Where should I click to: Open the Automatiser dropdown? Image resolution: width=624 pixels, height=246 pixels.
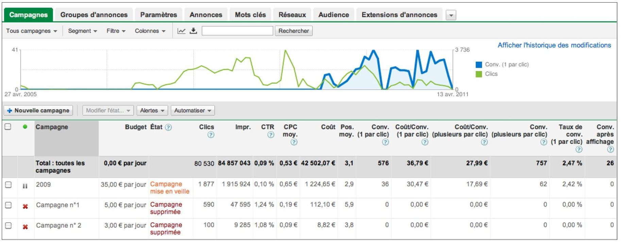192,110
